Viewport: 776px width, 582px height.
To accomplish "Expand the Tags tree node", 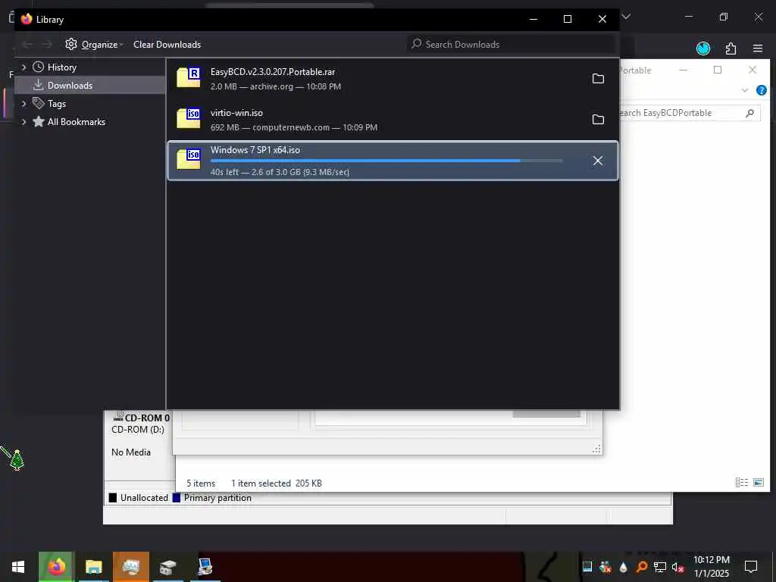I will [23, 103].
